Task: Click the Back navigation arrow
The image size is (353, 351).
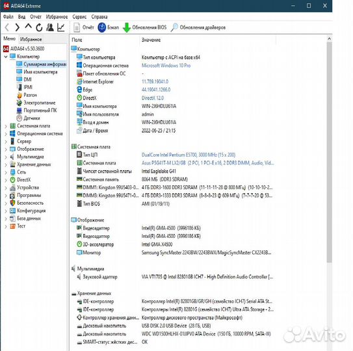Action: (7, 27)
